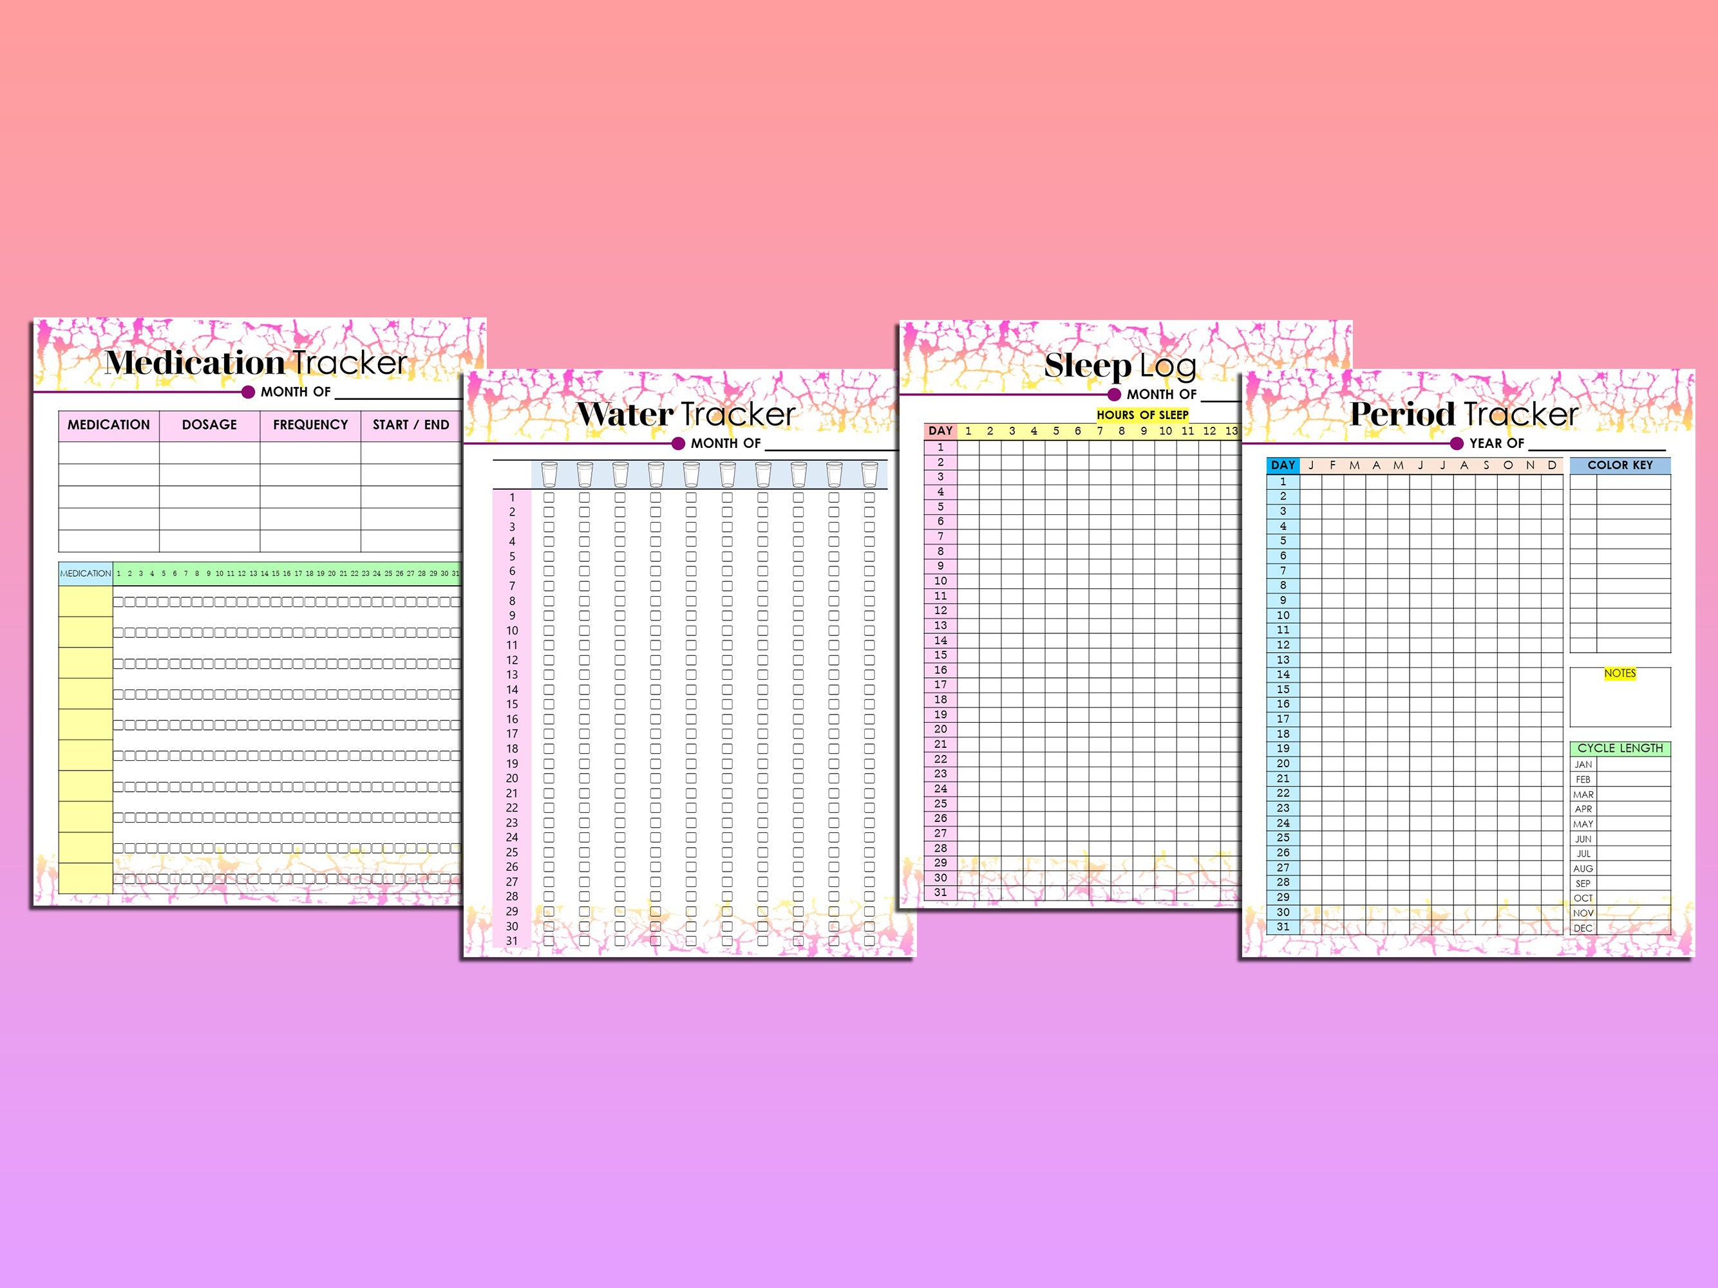This screenshot has height=1288, width=1718.
Task: Click day 31 in Sleep Log day column
Action: pos(941,893)
